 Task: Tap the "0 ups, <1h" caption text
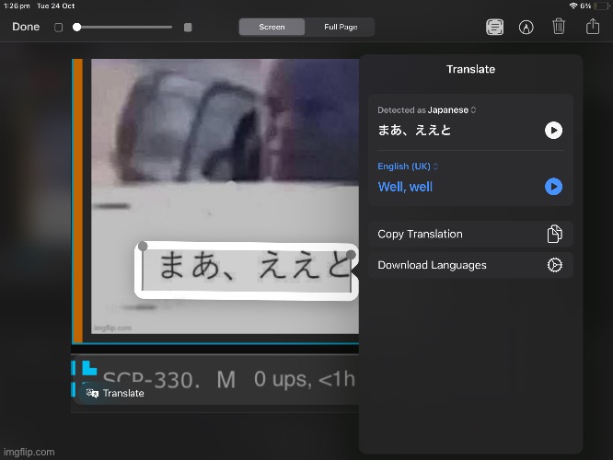coord(304,379)
